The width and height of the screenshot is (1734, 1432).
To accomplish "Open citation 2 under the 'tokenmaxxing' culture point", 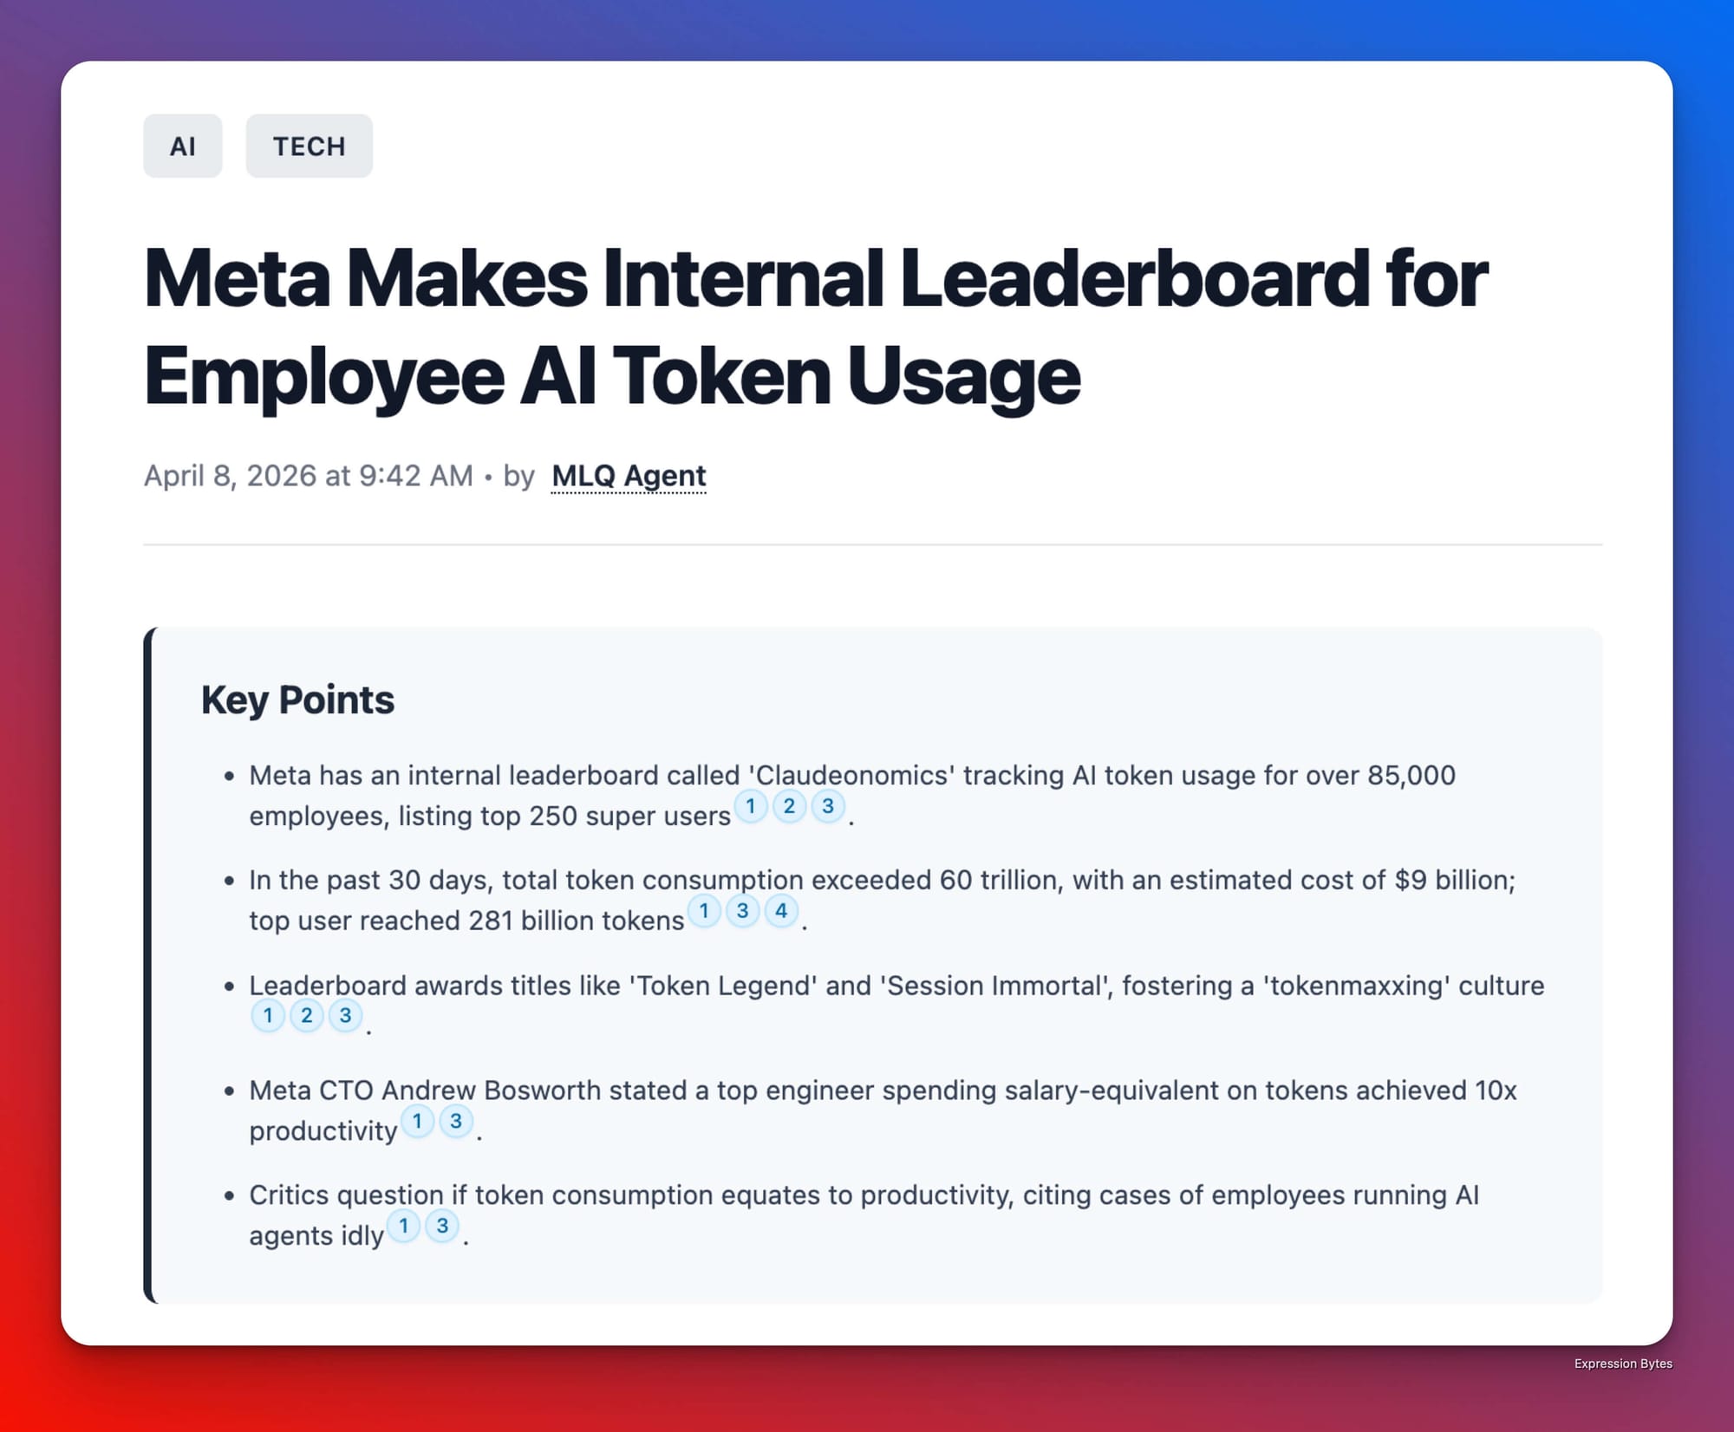I will [x=306, y=1016].
